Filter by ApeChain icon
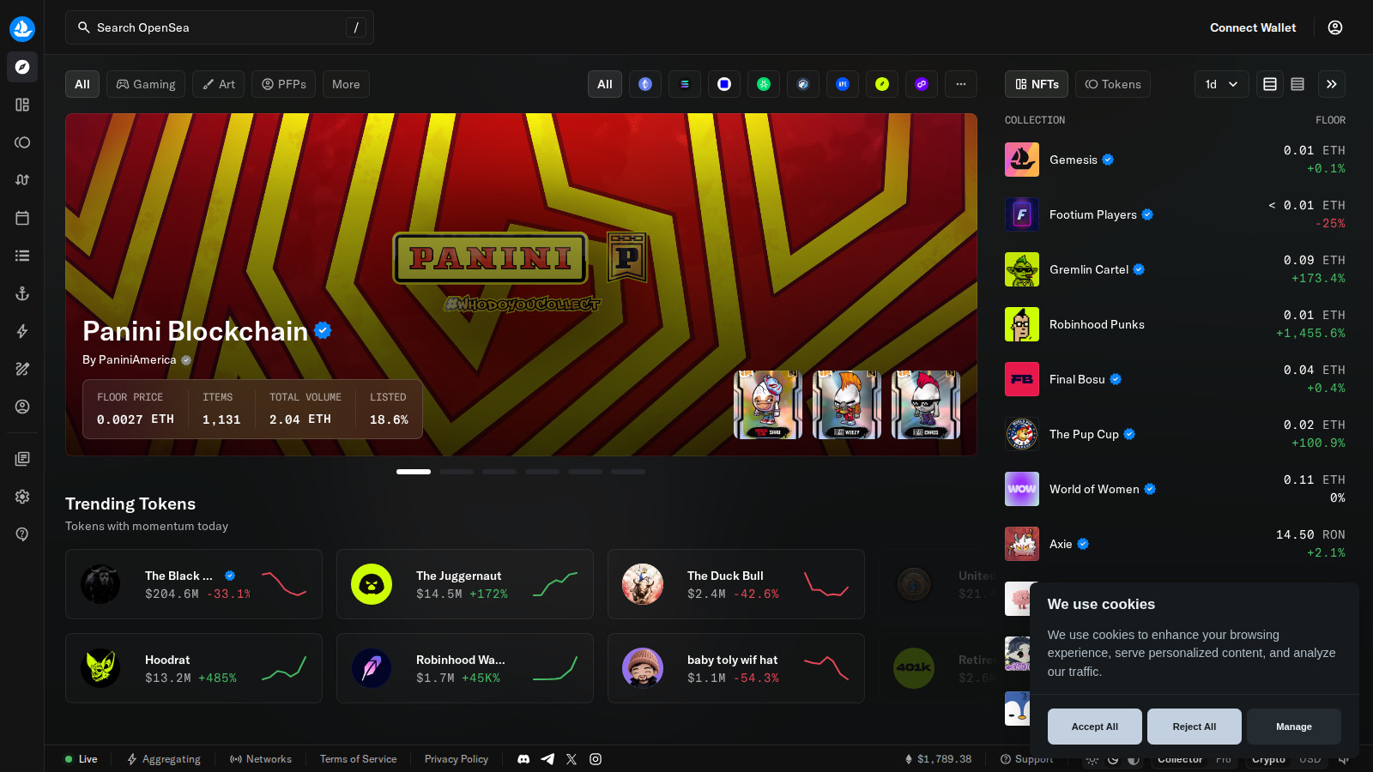The width and height of the screenshot is (1373, 772). tap(843, 84)
